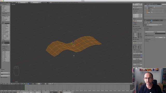Expand the Weight Tools panel

pos(5,47)
